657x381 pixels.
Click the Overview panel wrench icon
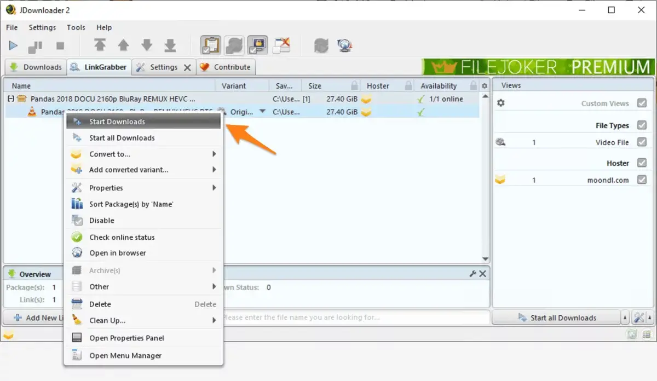[473, 274]
